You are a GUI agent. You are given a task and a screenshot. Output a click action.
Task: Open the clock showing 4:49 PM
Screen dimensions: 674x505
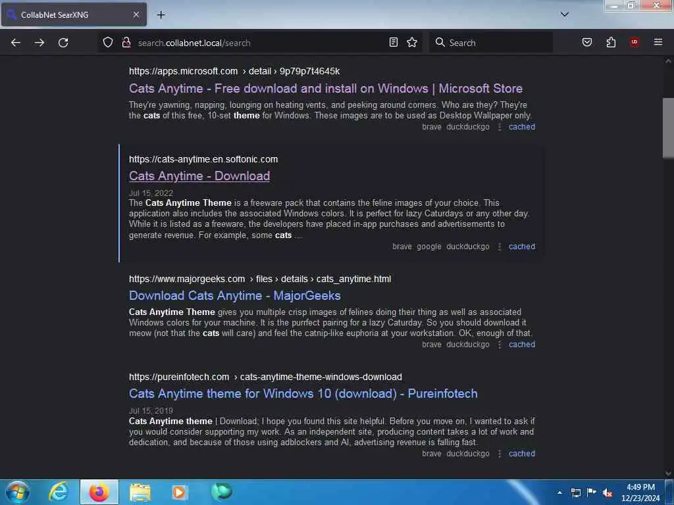(640, 493)
